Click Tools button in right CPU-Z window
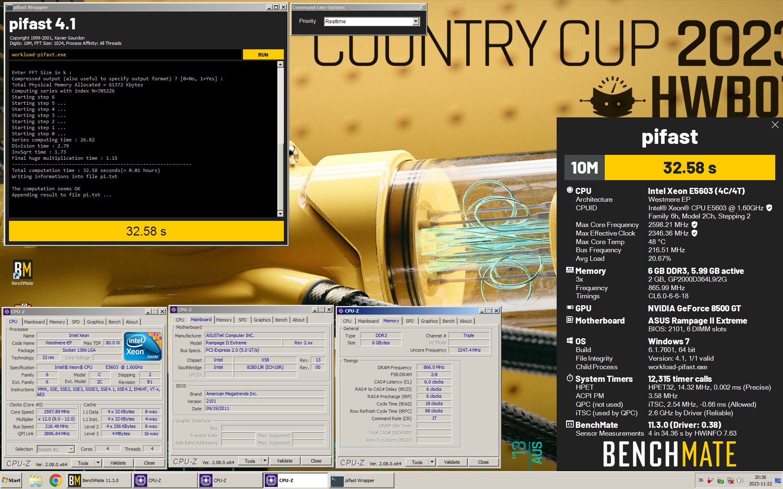Image resolution: width=783 pixels, height=489 pixels. point(417,462)
